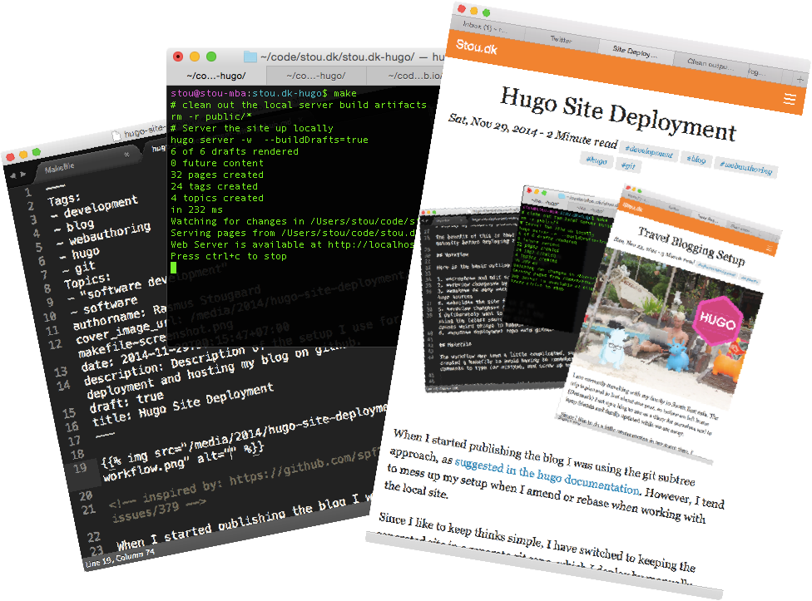Viewport: 812px width, 601px height.
Task: Open the #git tag link
Action: coord(628,165)
